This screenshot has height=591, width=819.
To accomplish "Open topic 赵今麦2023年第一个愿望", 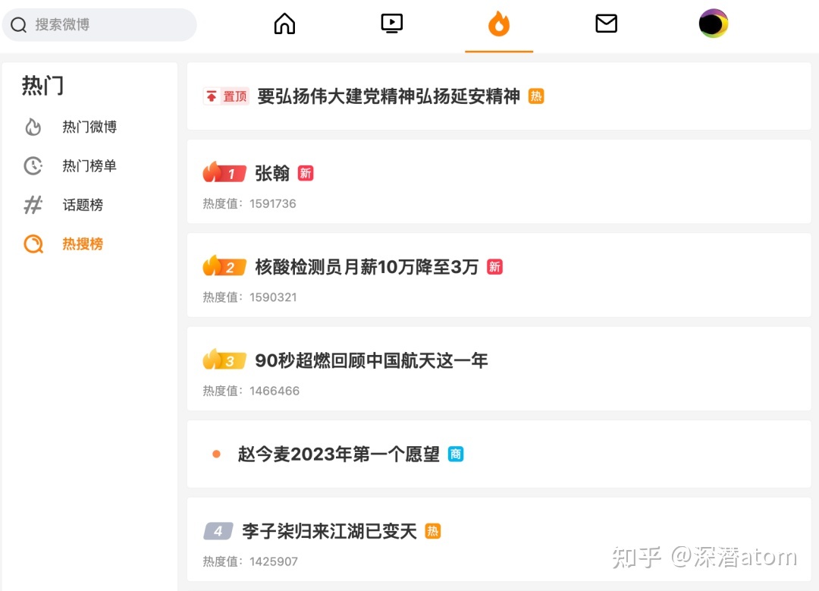I will tap(338, 454).
